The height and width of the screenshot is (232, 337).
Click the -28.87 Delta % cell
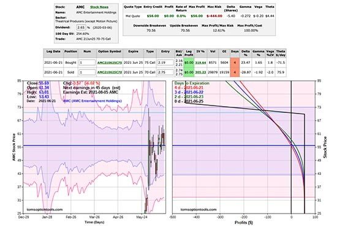tap(246, 72)
